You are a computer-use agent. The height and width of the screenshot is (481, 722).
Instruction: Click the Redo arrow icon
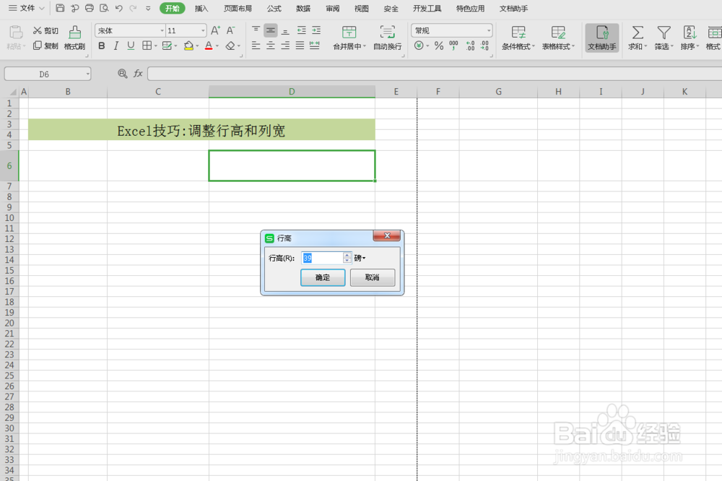click(x=133, y=8)
